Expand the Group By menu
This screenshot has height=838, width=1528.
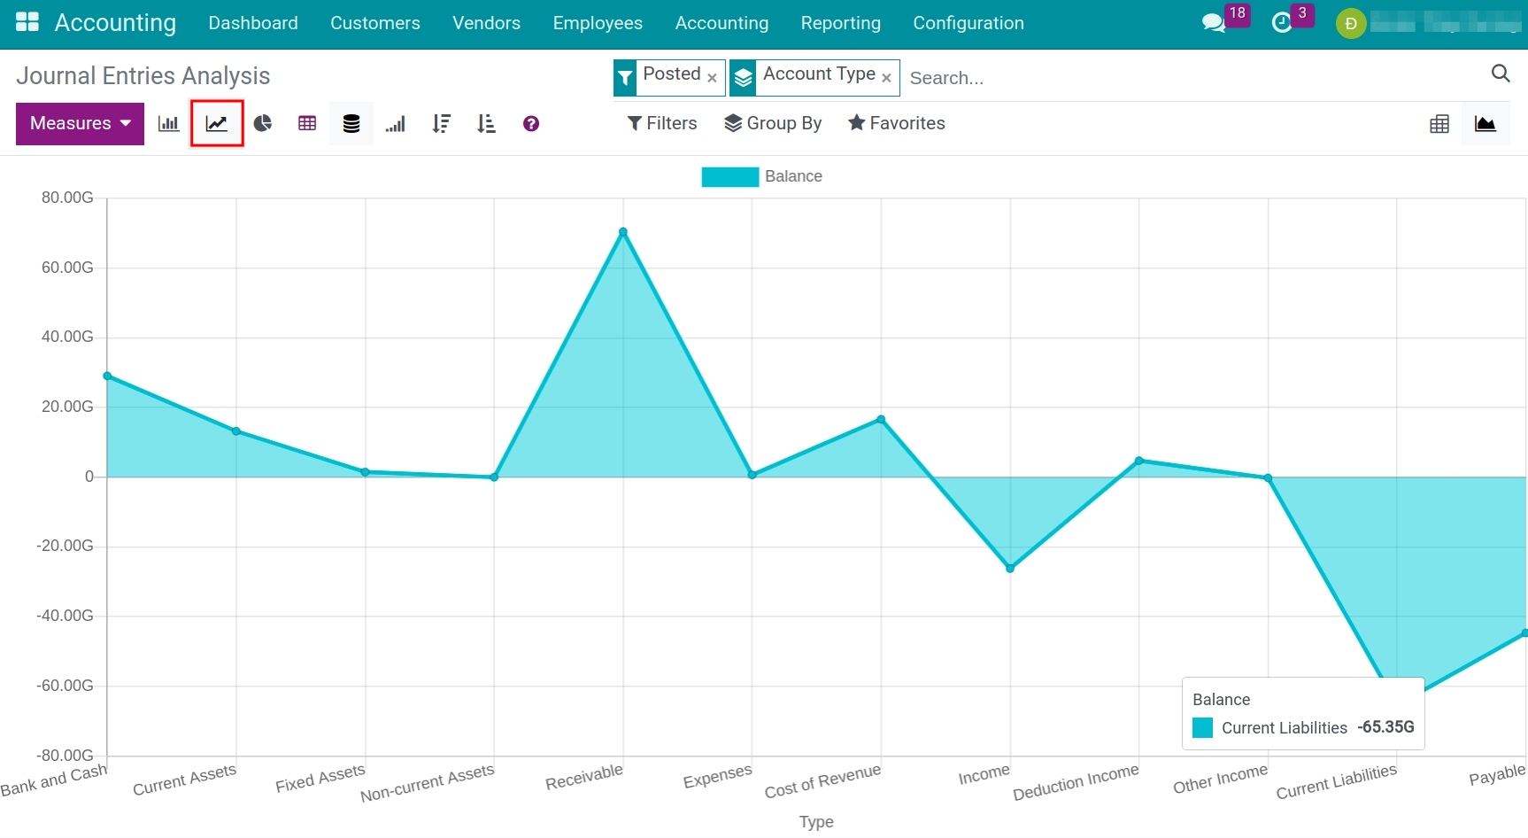(773, 123)
